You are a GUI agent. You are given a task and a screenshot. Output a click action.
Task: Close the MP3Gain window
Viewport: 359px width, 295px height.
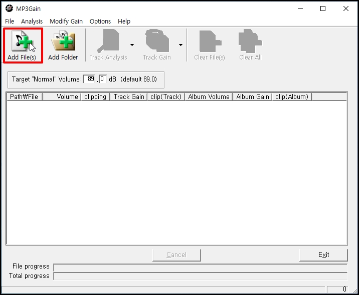click(x=346, y=8)
